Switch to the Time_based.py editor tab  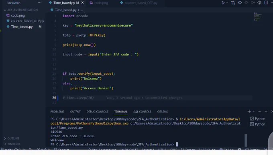pos(64,3)
